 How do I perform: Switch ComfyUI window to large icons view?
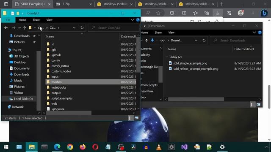coord(136,118)
